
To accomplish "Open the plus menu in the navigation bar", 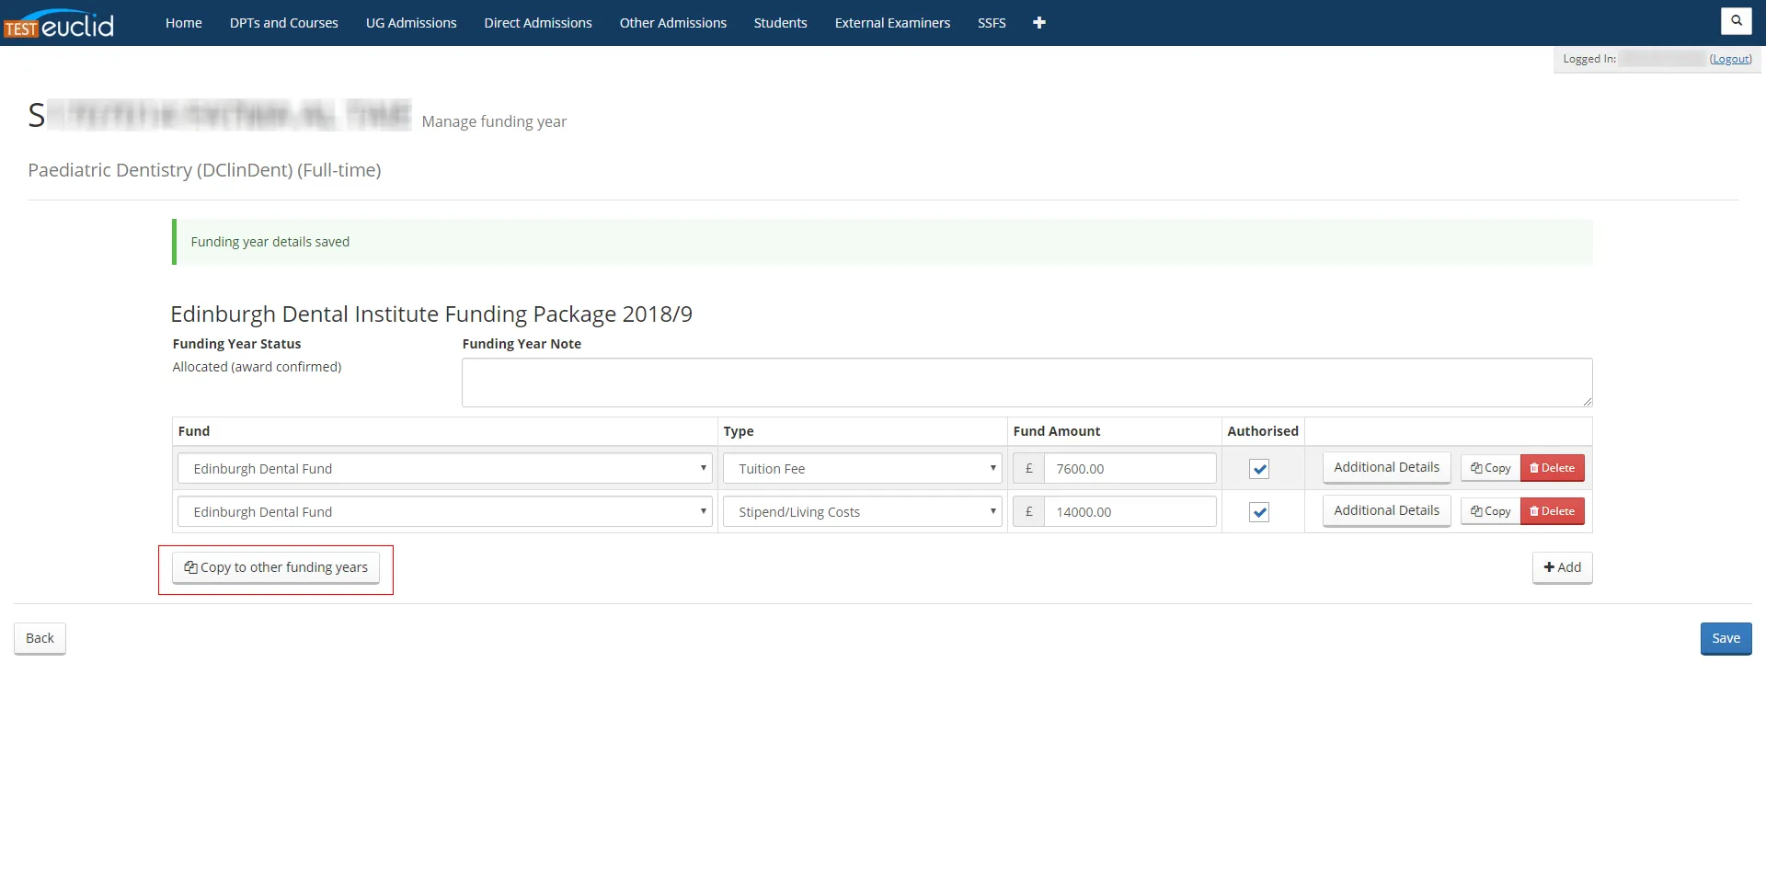I will pos(1039,22).
